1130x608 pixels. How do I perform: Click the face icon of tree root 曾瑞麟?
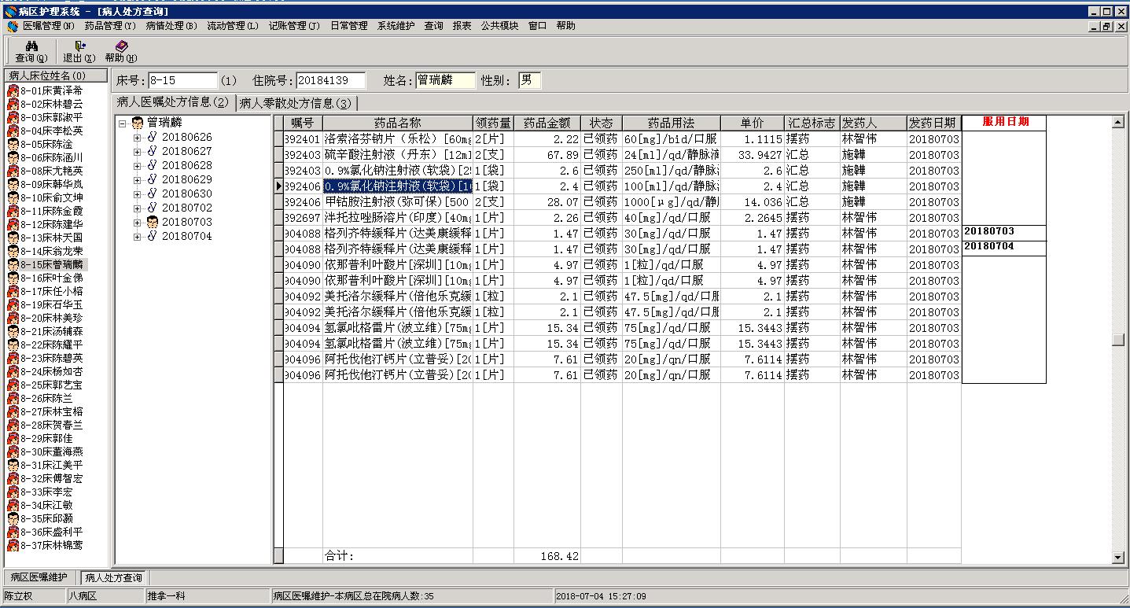pyautogui.click(x=138, y=123)
